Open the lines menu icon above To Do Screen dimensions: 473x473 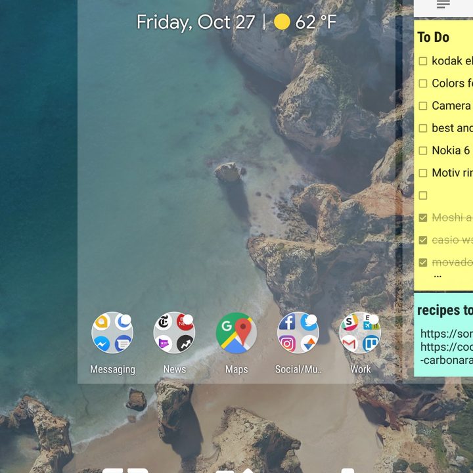[x=443, y=4]
